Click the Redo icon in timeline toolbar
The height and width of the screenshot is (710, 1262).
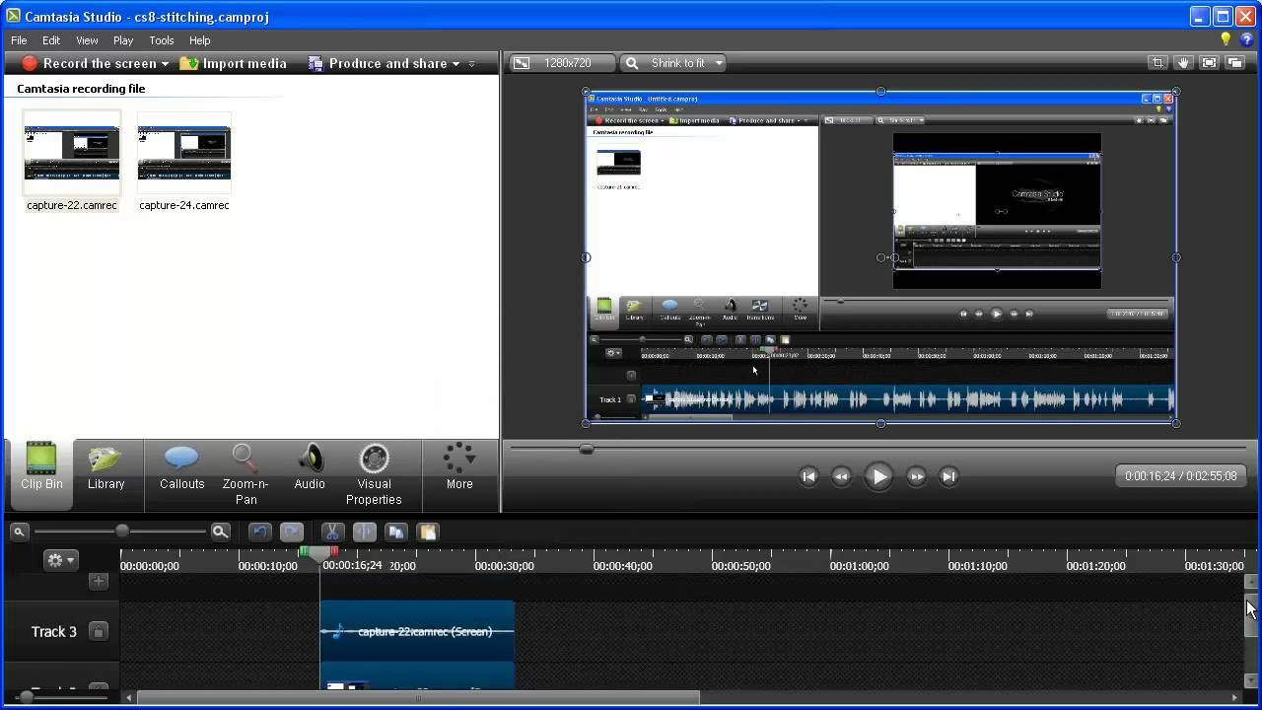tap(292, 532)
